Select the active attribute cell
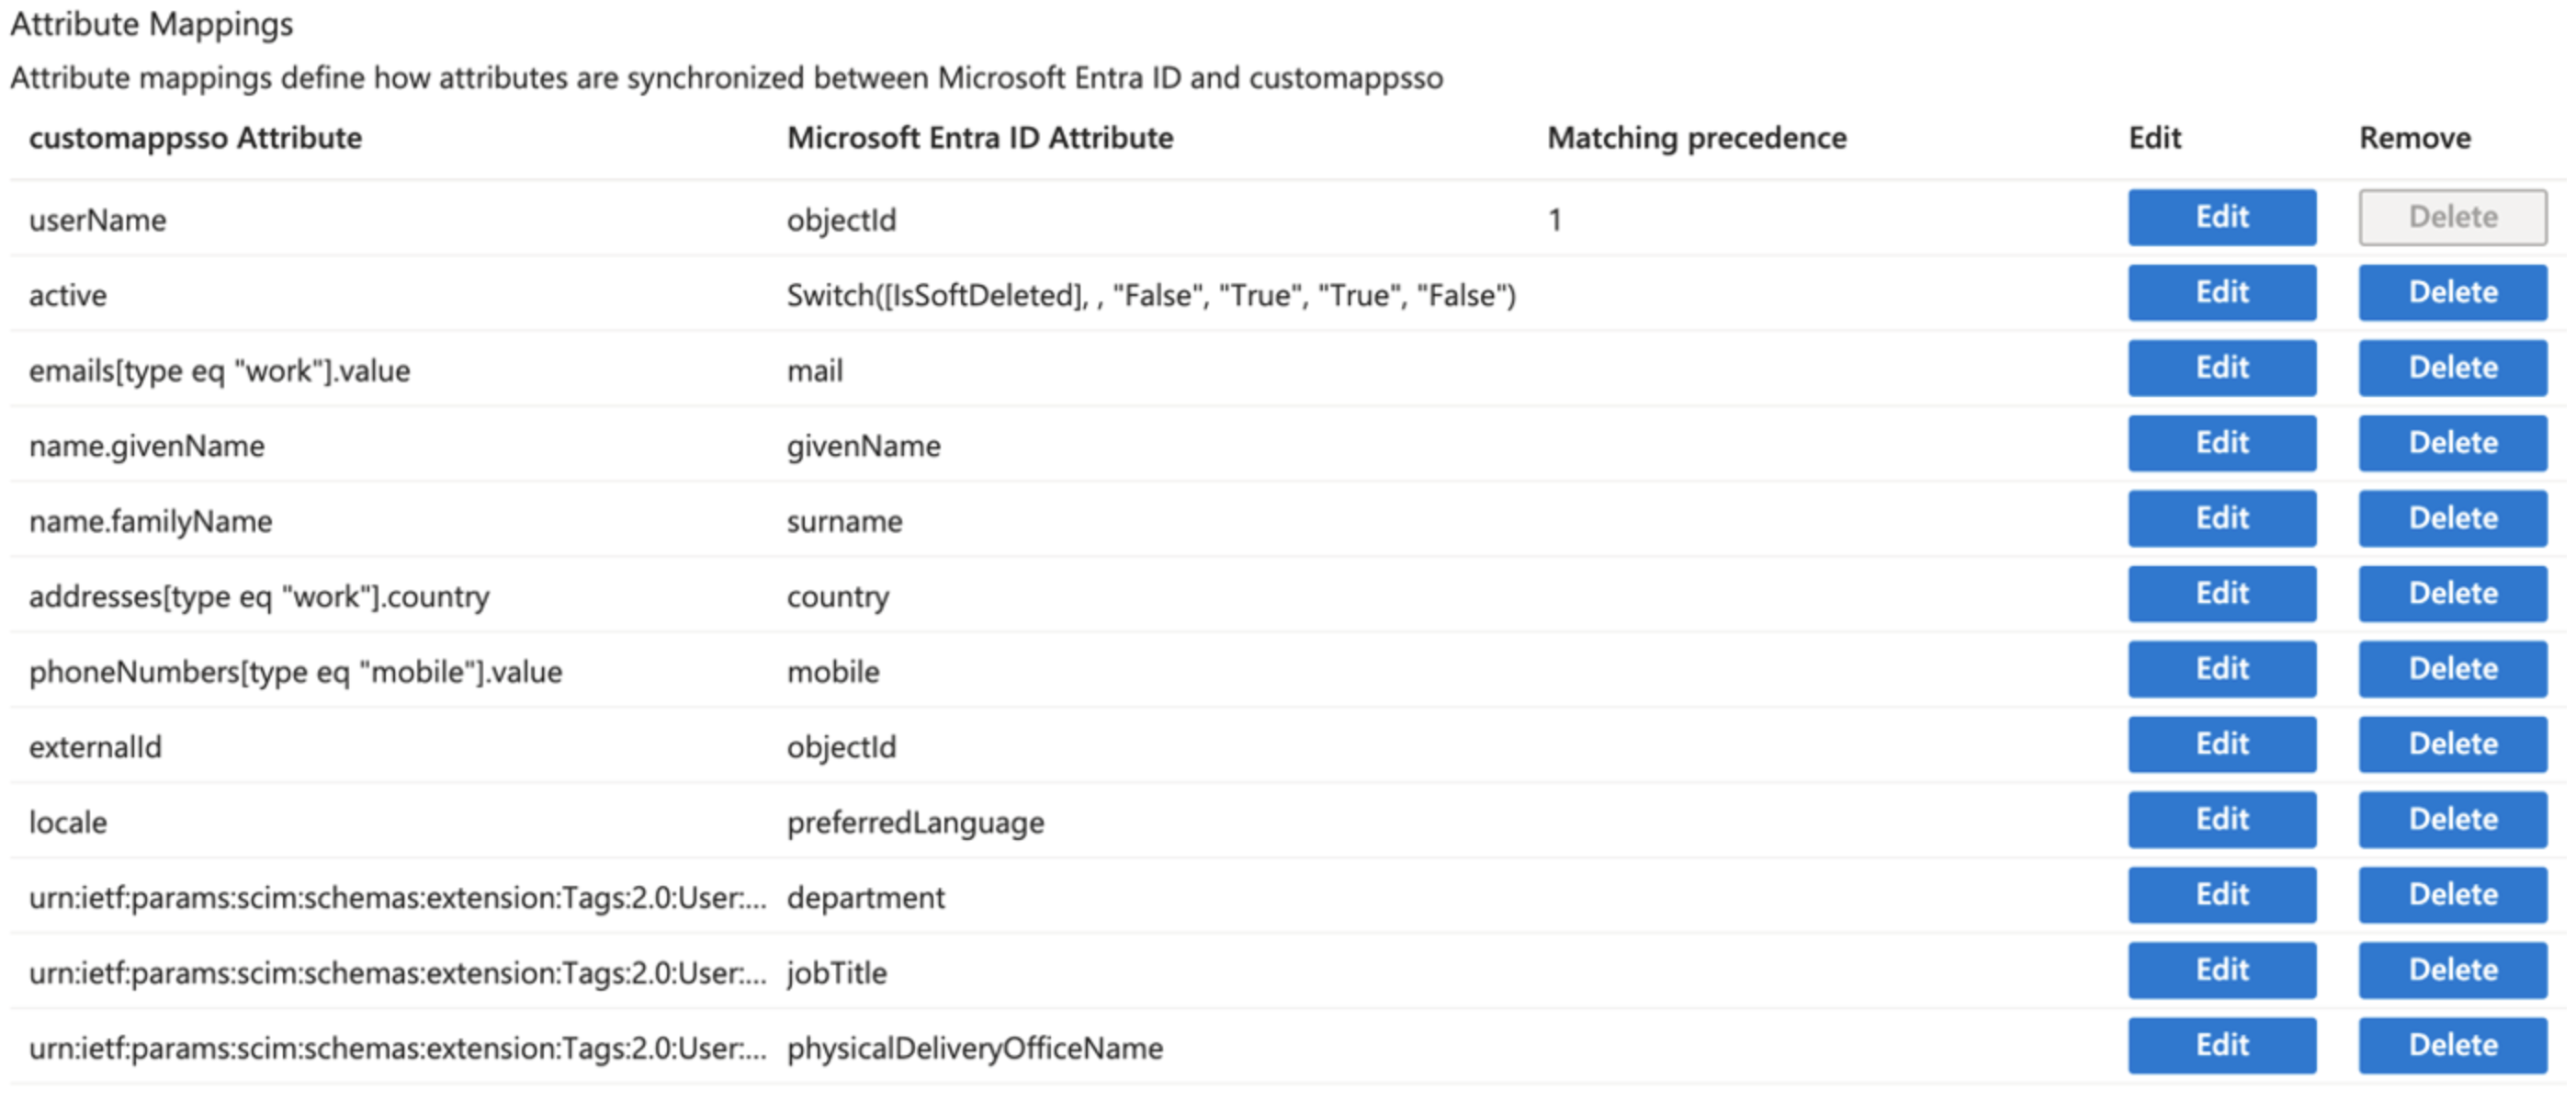The image size is (2576, 1112). [x=68, y=295]
